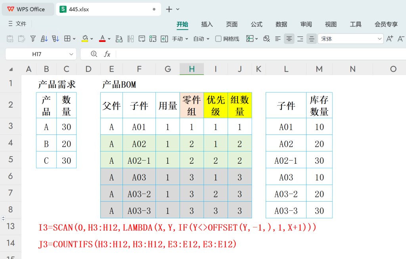Toggle wrap text icon
406x259 pixels.
tap(142, 39)
